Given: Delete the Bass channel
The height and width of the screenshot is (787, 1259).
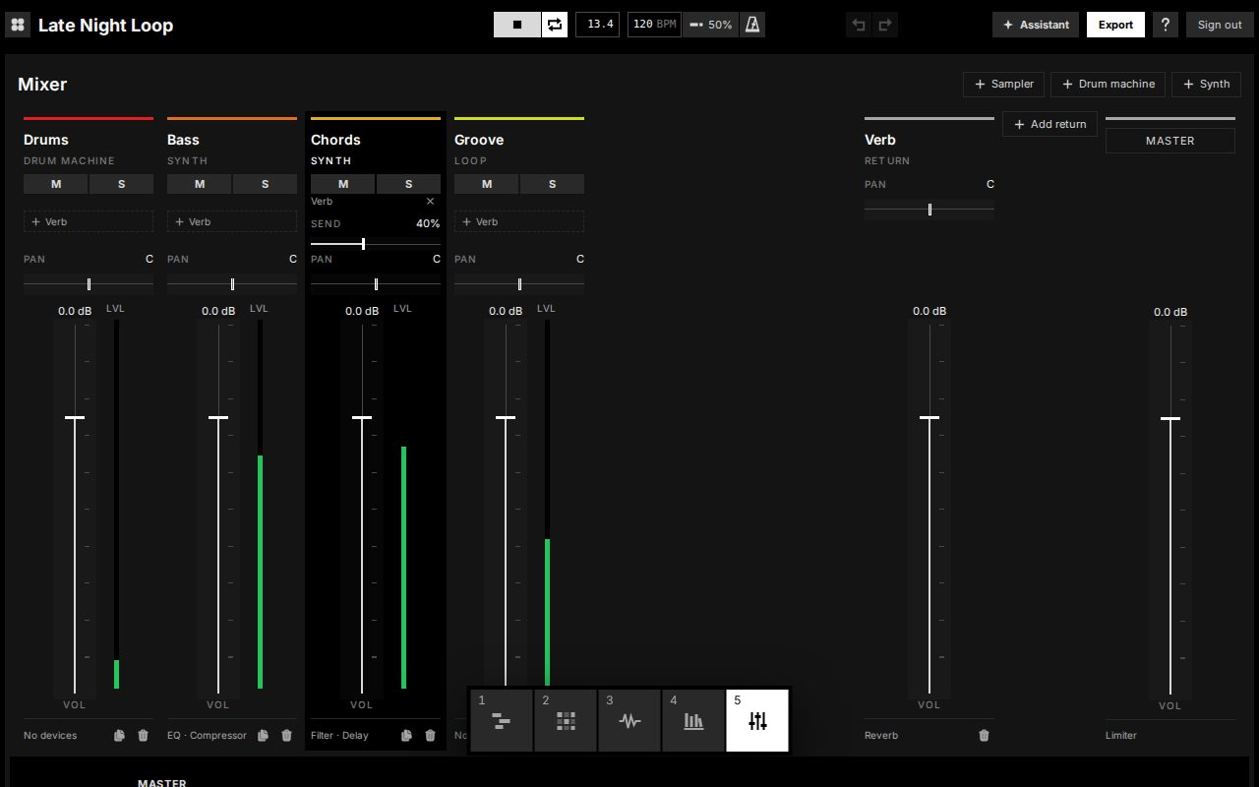Looking at the screenshot, I should [x=286, y=735].
